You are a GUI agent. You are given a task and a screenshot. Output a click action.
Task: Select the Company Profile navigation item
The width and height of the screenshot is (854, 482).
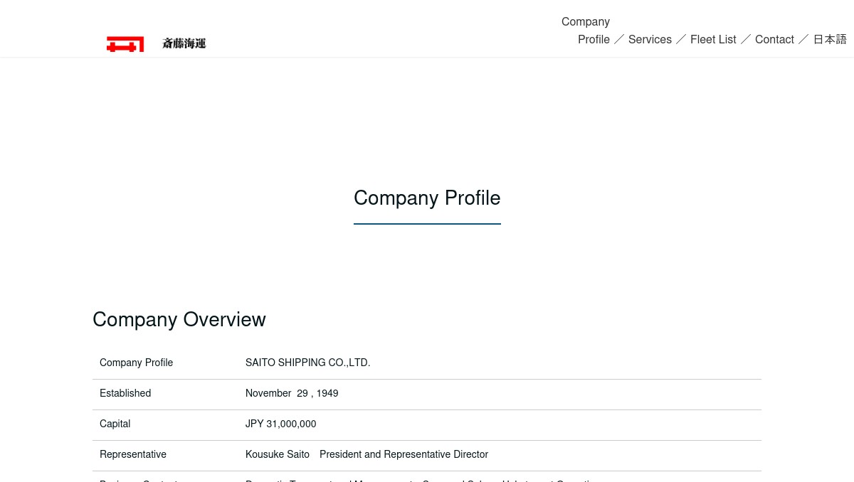(594, 31)
